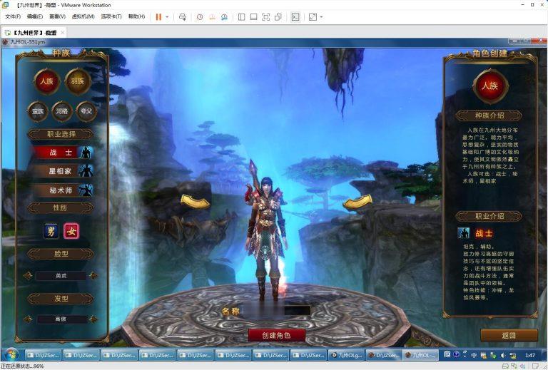The image size is (548, 370).
Task: Take a VM snapshot
Action: [200, 17]
